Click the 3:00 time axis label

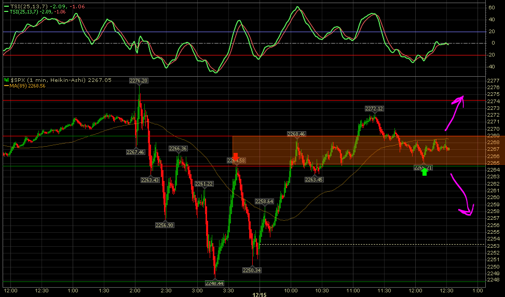coord(197,291)
